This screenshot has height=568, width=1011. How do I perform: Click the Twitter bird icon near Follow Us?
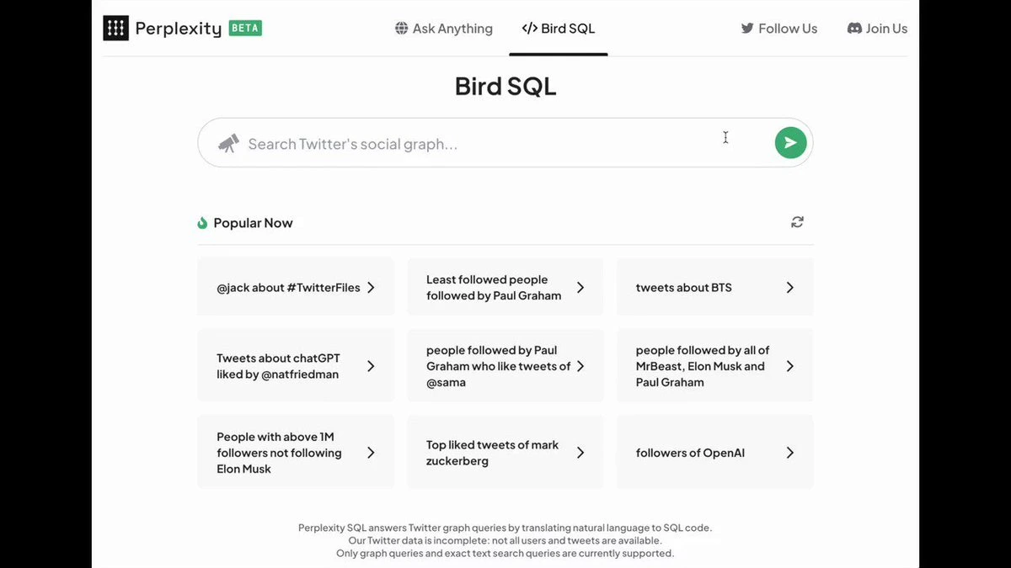pyautogui.click(x=746, y=28)
